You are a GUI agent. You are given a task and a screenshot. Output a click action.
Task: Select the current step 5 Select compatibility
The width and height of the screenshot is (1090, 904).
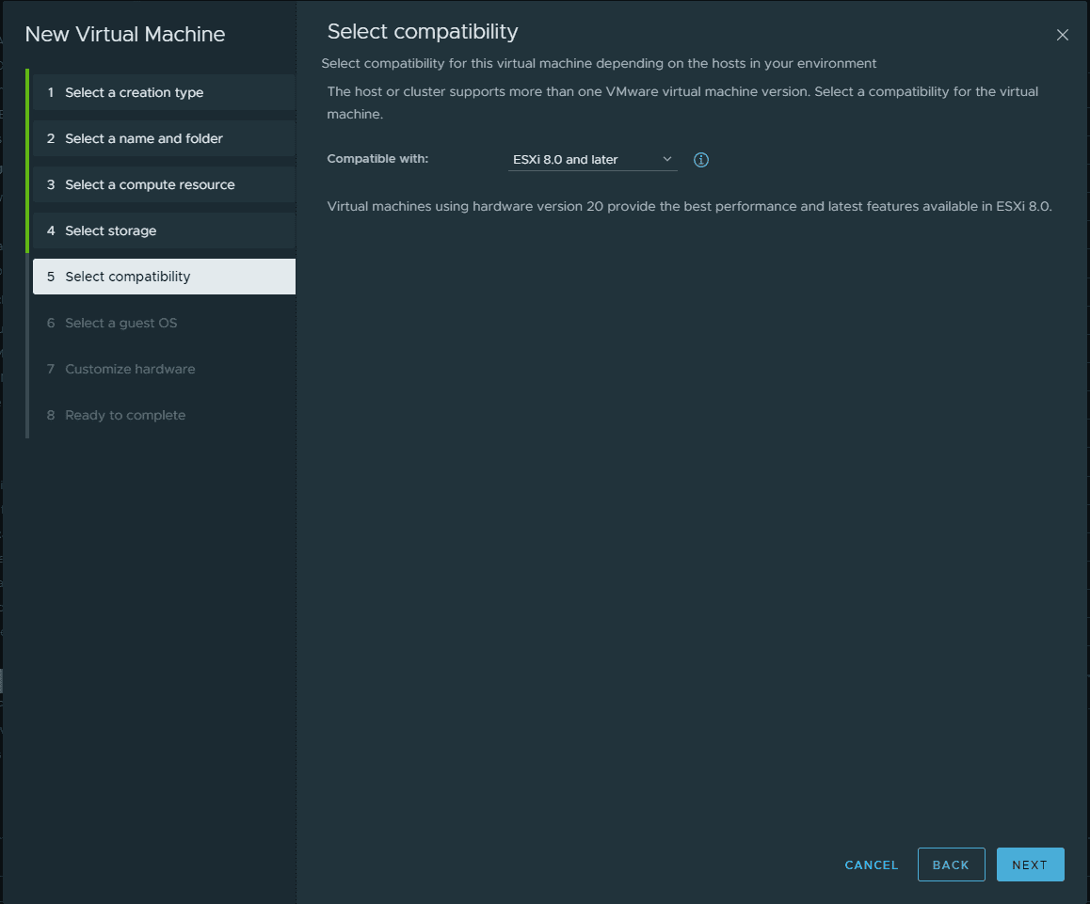(128, 277)
